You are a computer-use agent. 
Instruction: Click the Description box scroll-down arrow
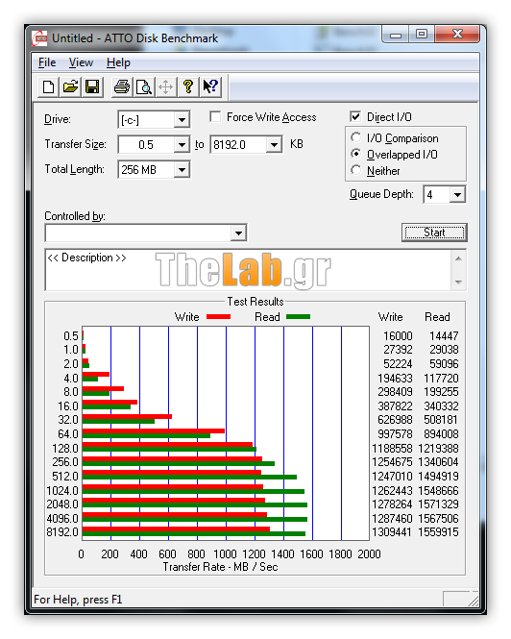pos(458,282)
